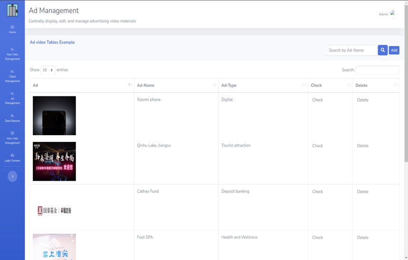Viewport: 408px width, 260px height.
Task: Select the 'Health and Wellness' type cell
Action: (x=239, y=237)
